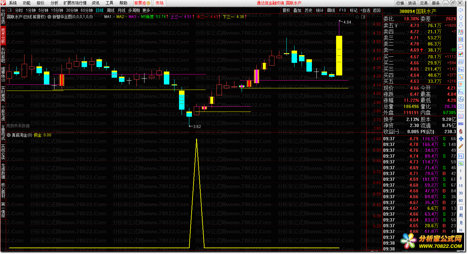Click the 叠加 overlay button
This screenshot has width=468, height=254.
[x=297, y=10]
